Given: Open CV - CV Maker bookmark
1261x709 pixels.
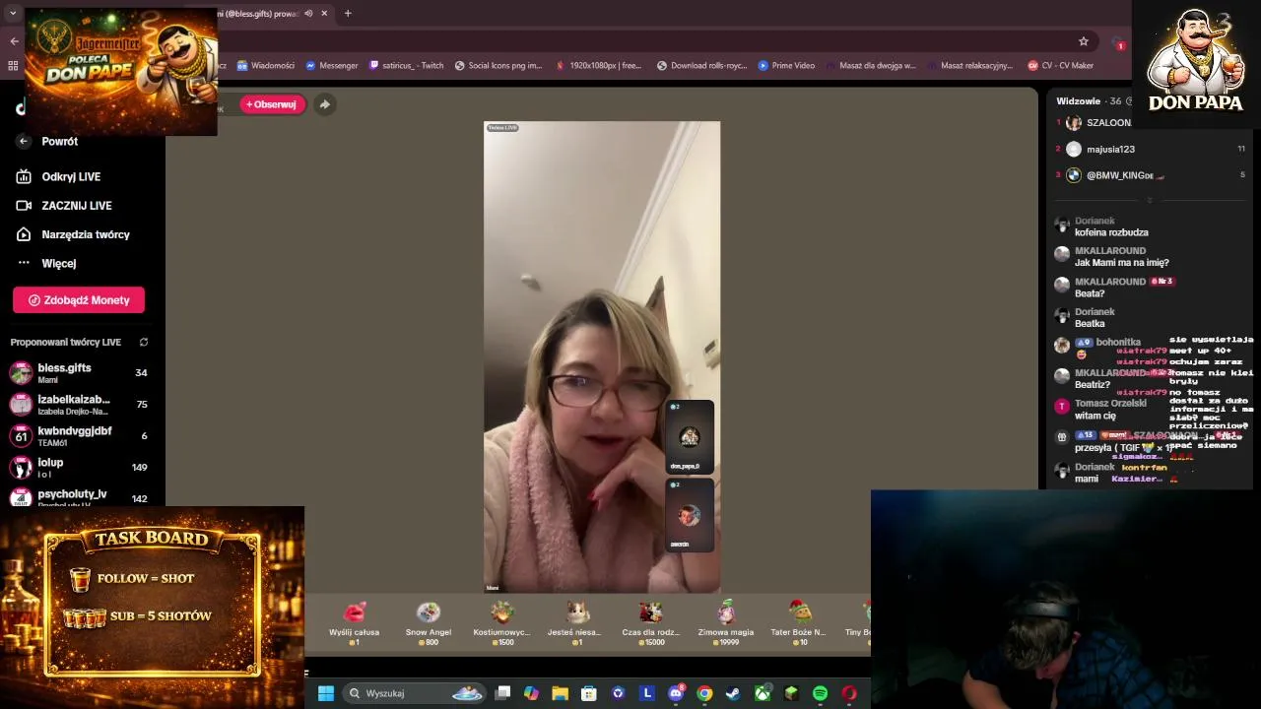Looking at the screenshot, I should 1061,66.
